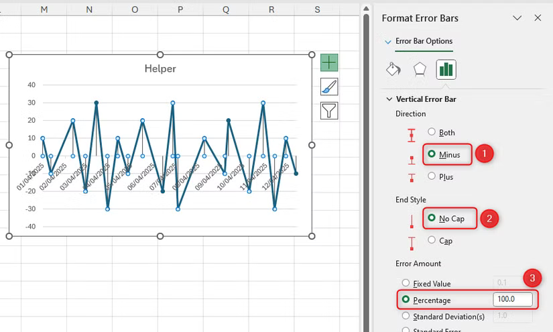Select Plus direction radio button
Screen dimensions: 553x332
[x=431, y=176]
